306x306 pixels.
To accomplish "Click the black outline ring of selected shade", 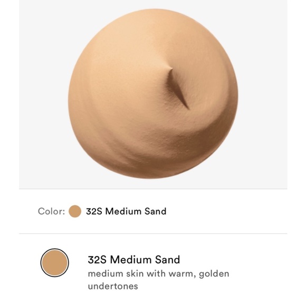I will pyautogui.click(x=41, y=263).
